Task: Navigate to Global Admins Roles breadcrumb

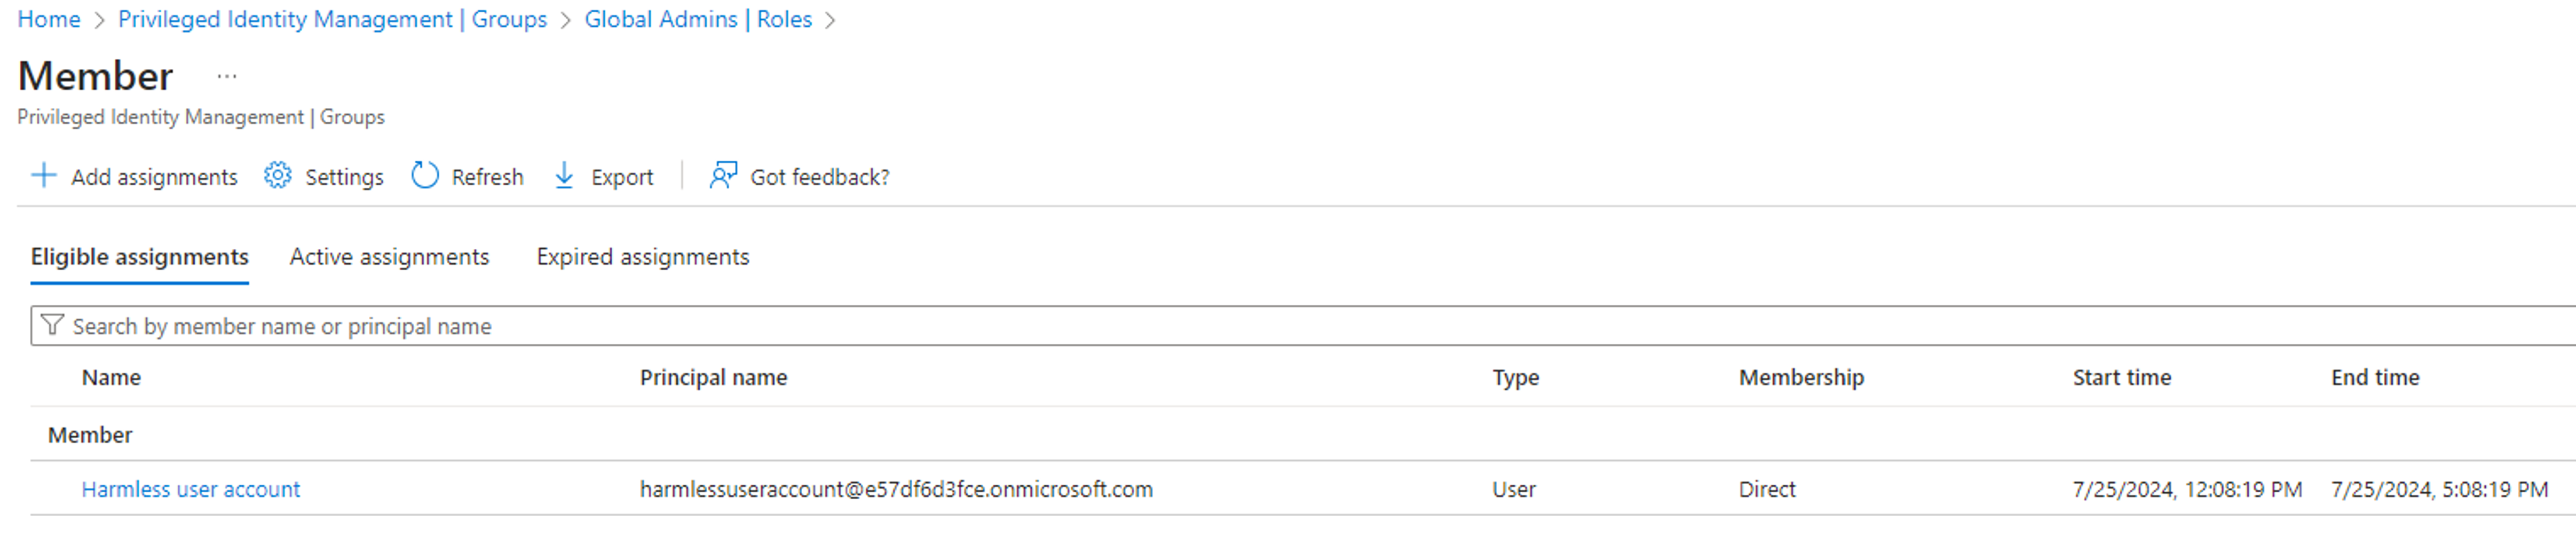Action: [x=698, y=19]
